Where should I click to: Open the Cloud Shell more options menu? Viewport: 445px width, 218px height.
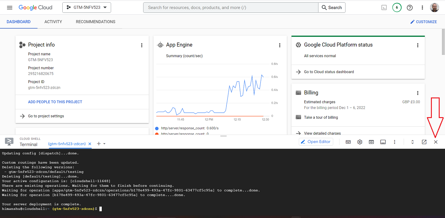395,142
